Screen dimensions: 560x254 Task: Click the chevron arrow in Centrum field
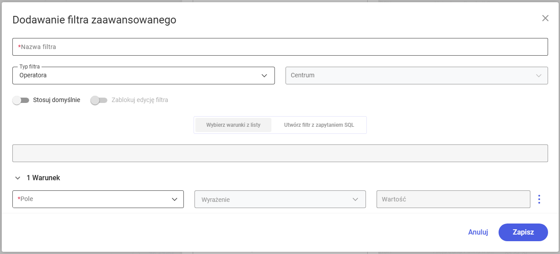[x=539, y=76]
